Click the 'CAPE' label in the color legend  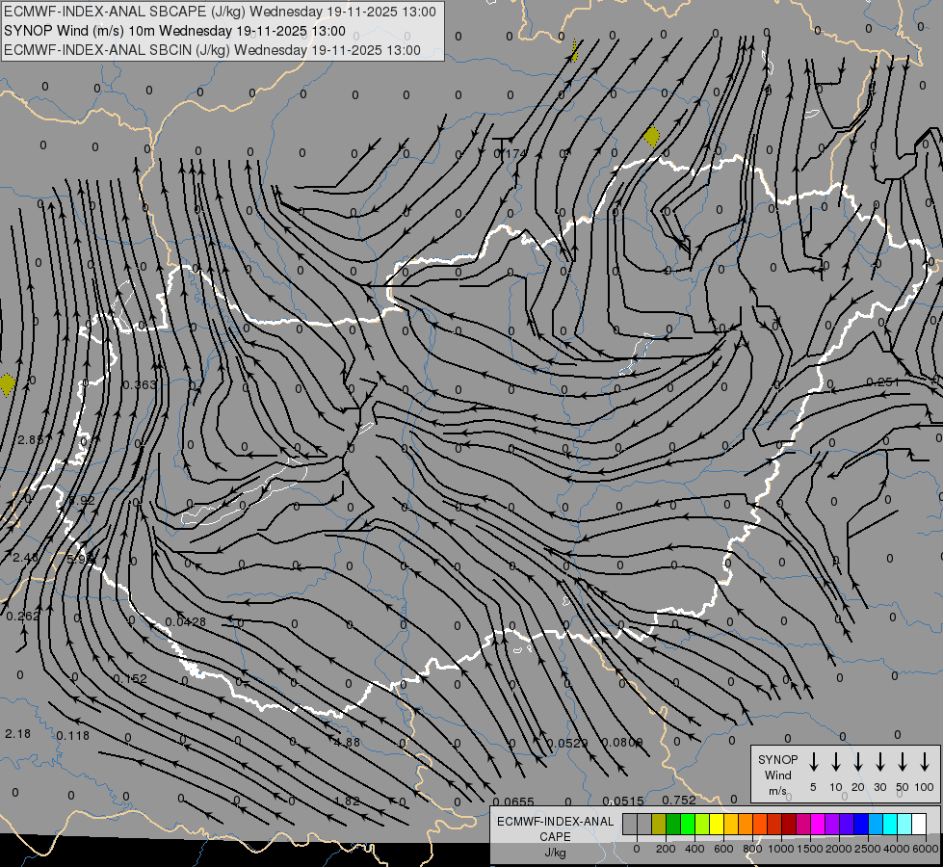555,837
